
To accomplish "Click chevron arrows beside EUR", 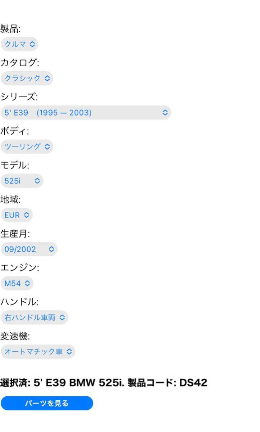I will click(x=26, y=215).
